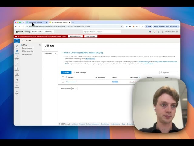Select Diksprocessu tag in the tag list
194x146 pixels.
tap(48, 54)
